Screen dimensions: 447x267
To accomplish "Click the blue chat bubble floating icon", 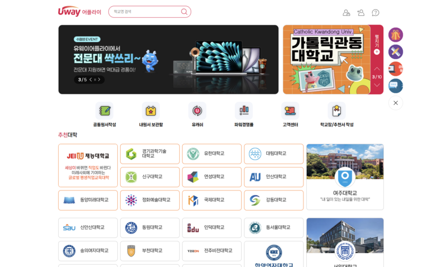I will coord(396,86).
